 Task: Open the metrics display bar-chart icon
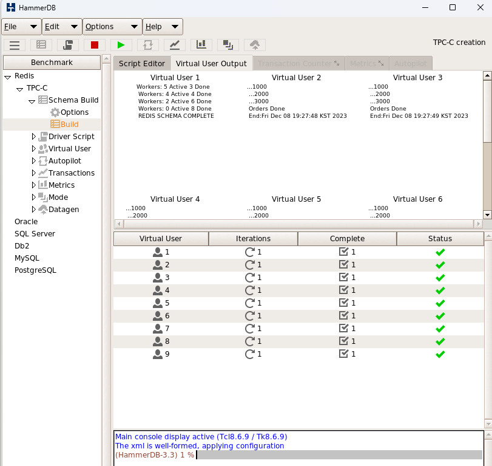tap(201, 44)
